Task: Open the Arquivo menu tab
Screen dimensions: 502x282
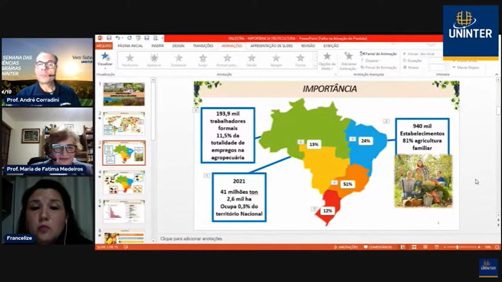Action: [x=104, y=46]
